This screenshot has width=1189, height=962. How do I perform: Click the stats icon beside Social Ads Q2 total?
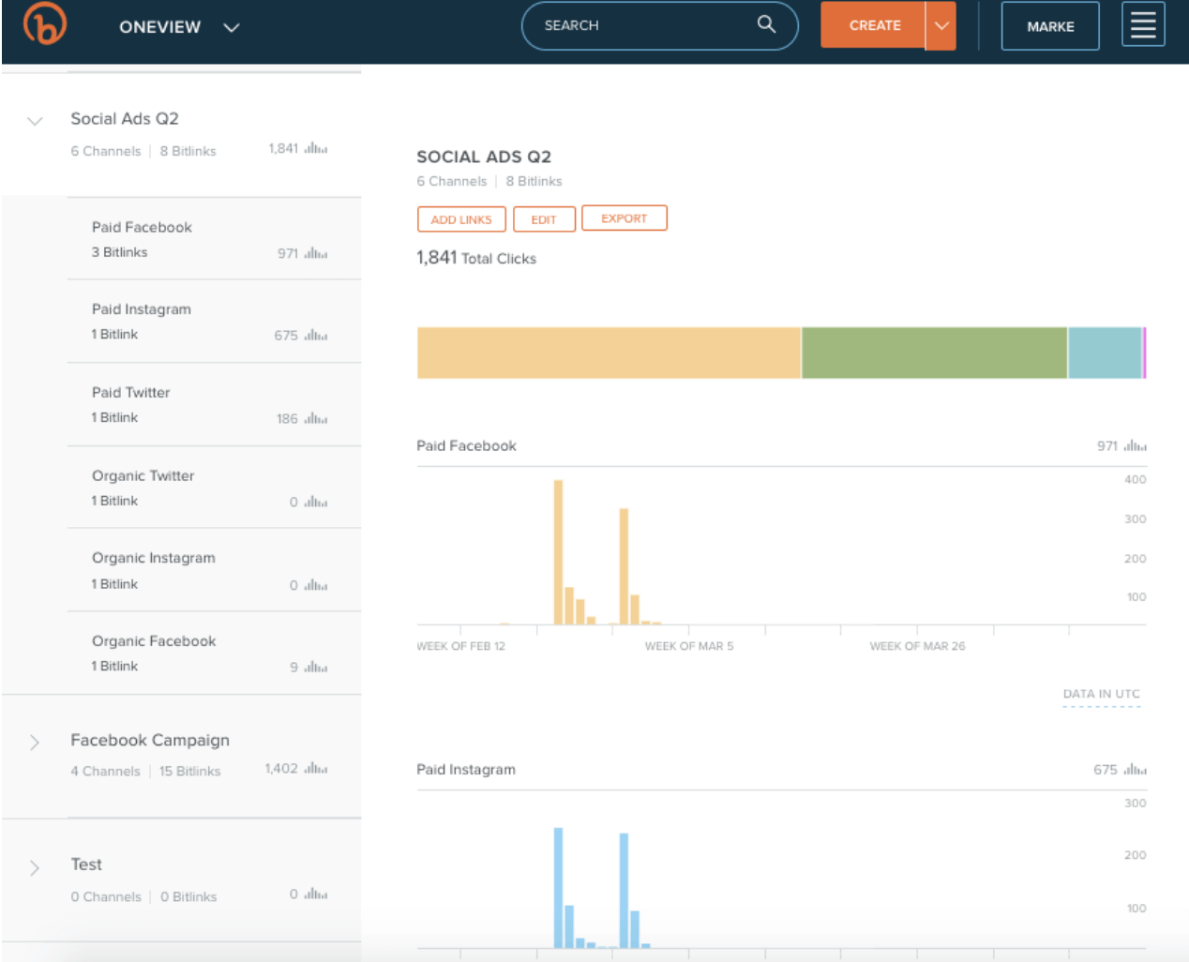[317, 148]
